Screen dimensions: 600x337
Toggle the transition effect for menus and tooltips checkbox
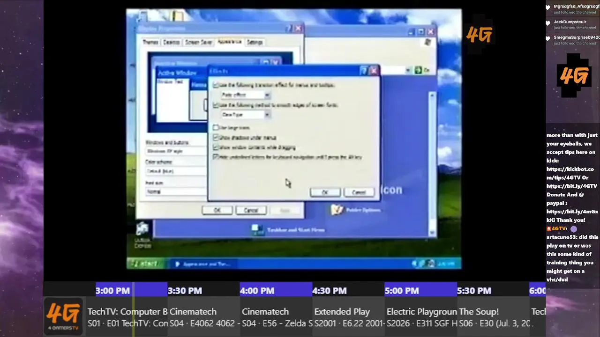coord(216,85)
